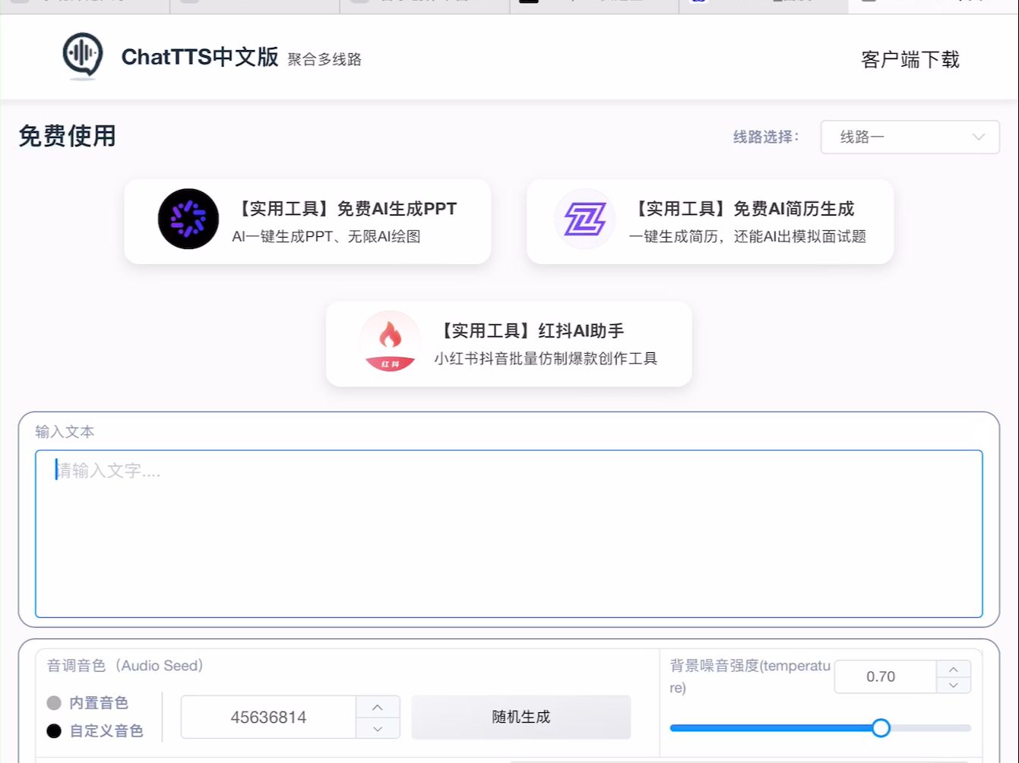Click the 聚合多线路 subtitle text
The width and height of the screenshot is (1019, 763).
pos(324,59)
